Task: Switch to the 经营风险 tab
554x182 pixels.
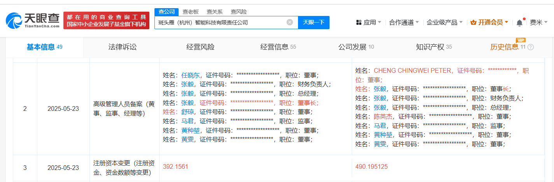Action: point(200,47)
